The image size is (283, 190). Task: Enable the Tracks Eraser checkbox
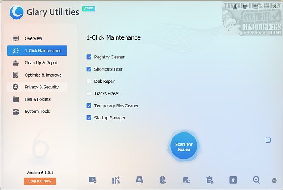pos(89,93)
